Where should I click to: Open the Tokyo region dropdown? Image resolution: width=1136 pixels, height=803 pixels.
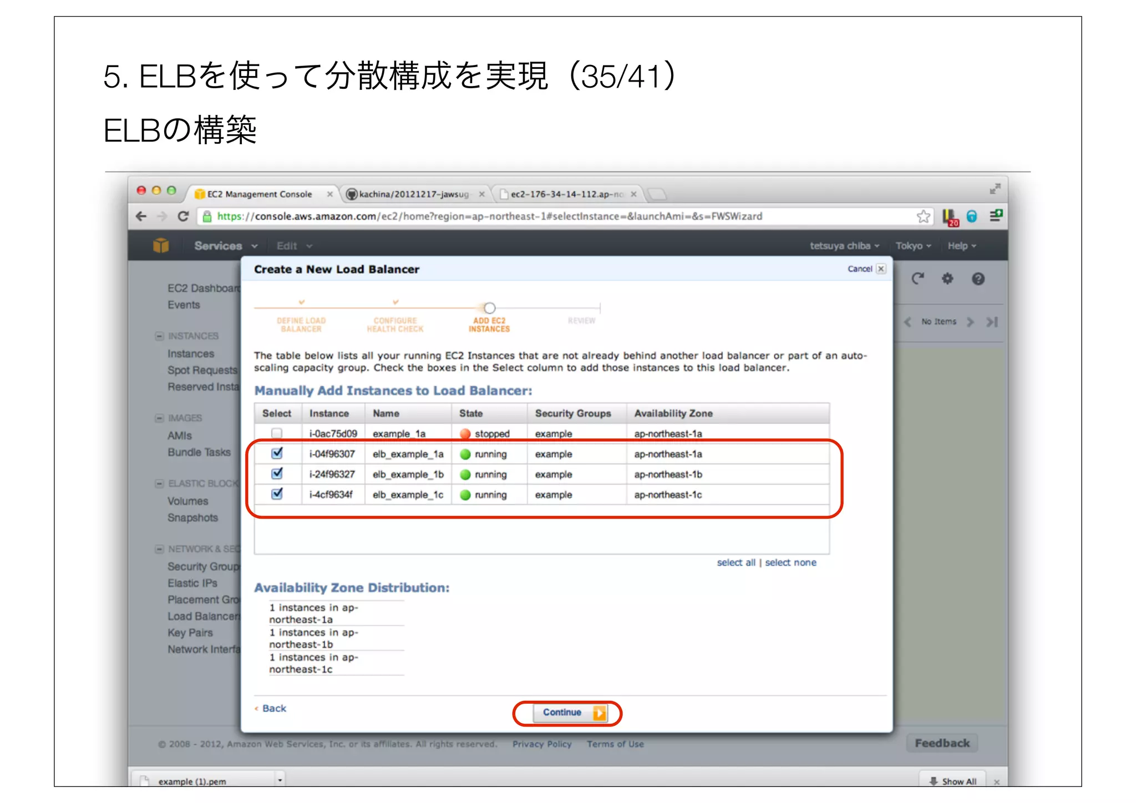(913, 246)
